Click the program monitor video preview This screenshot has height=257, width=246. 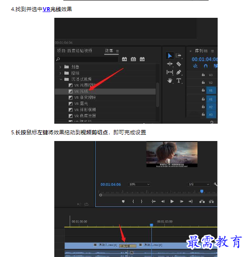(172, 154)
